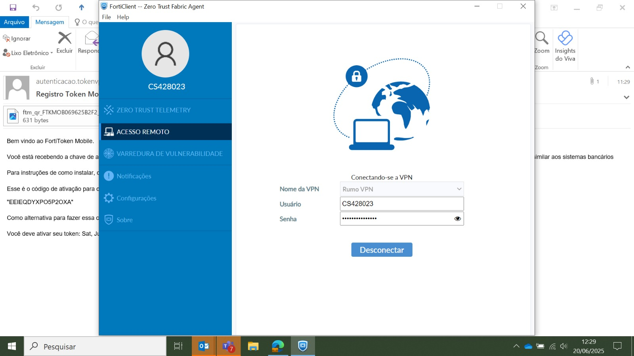Click the CS428023 user avatar icon
Viewport: 634px width, 356px height.
(165, 54)
